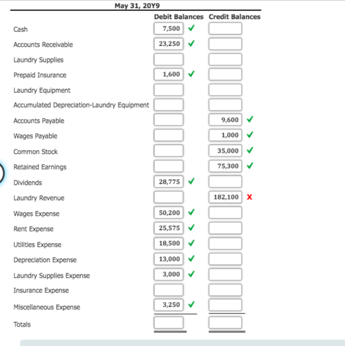Select Utilities Expense debit field showing 18,500

(169, 244)
